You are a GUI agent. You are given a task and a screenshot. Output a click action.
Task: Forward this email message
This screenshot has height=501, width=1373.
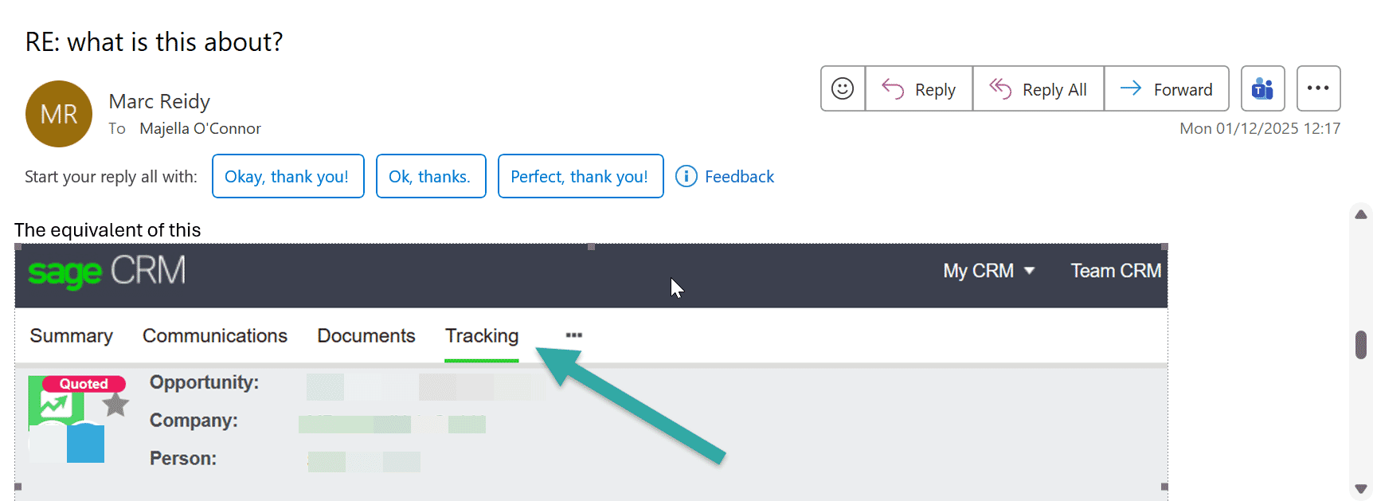click(x=1166, y=89)
